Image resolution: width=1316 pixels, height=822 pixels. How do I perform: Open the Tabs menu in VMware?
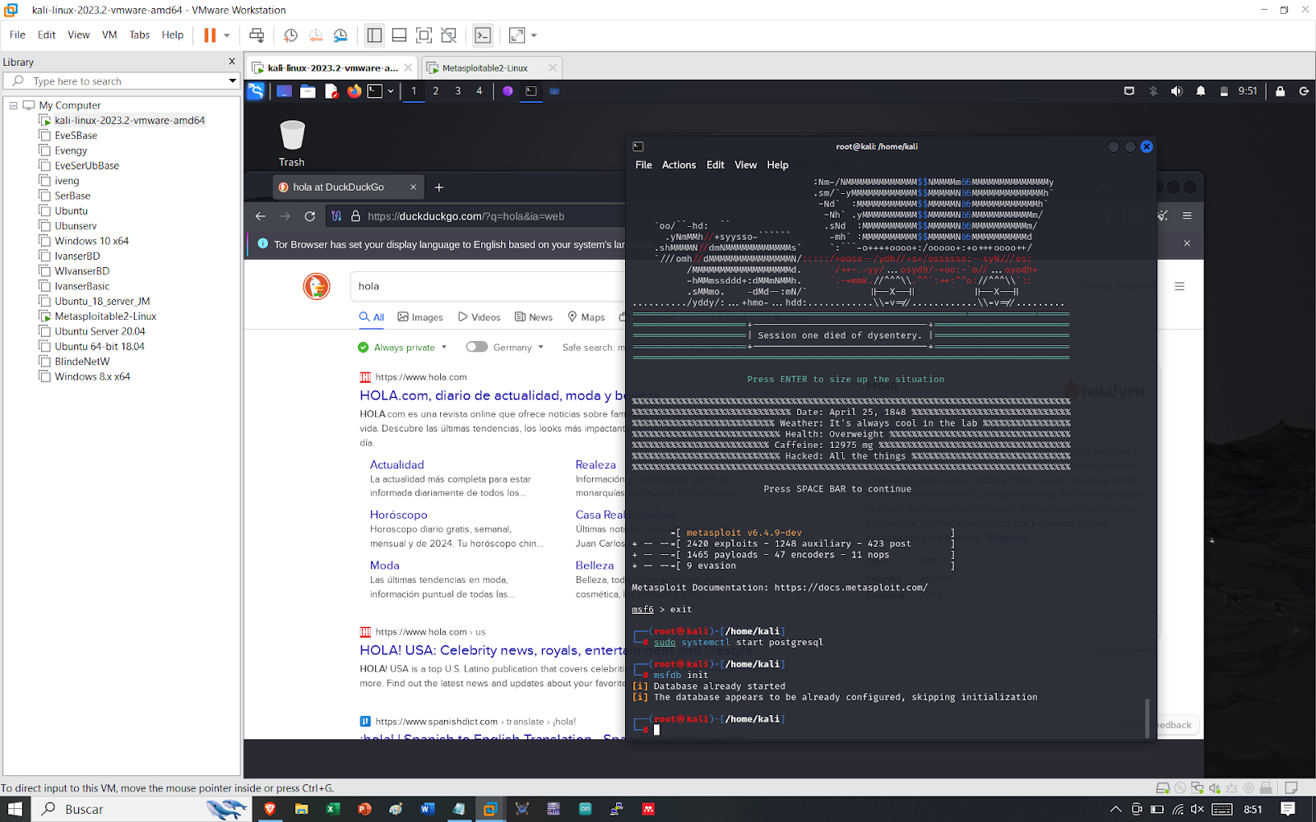click(x=140, y=35)
